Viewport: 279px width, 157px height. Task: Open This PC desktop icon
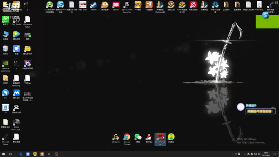tap(5, 36)
